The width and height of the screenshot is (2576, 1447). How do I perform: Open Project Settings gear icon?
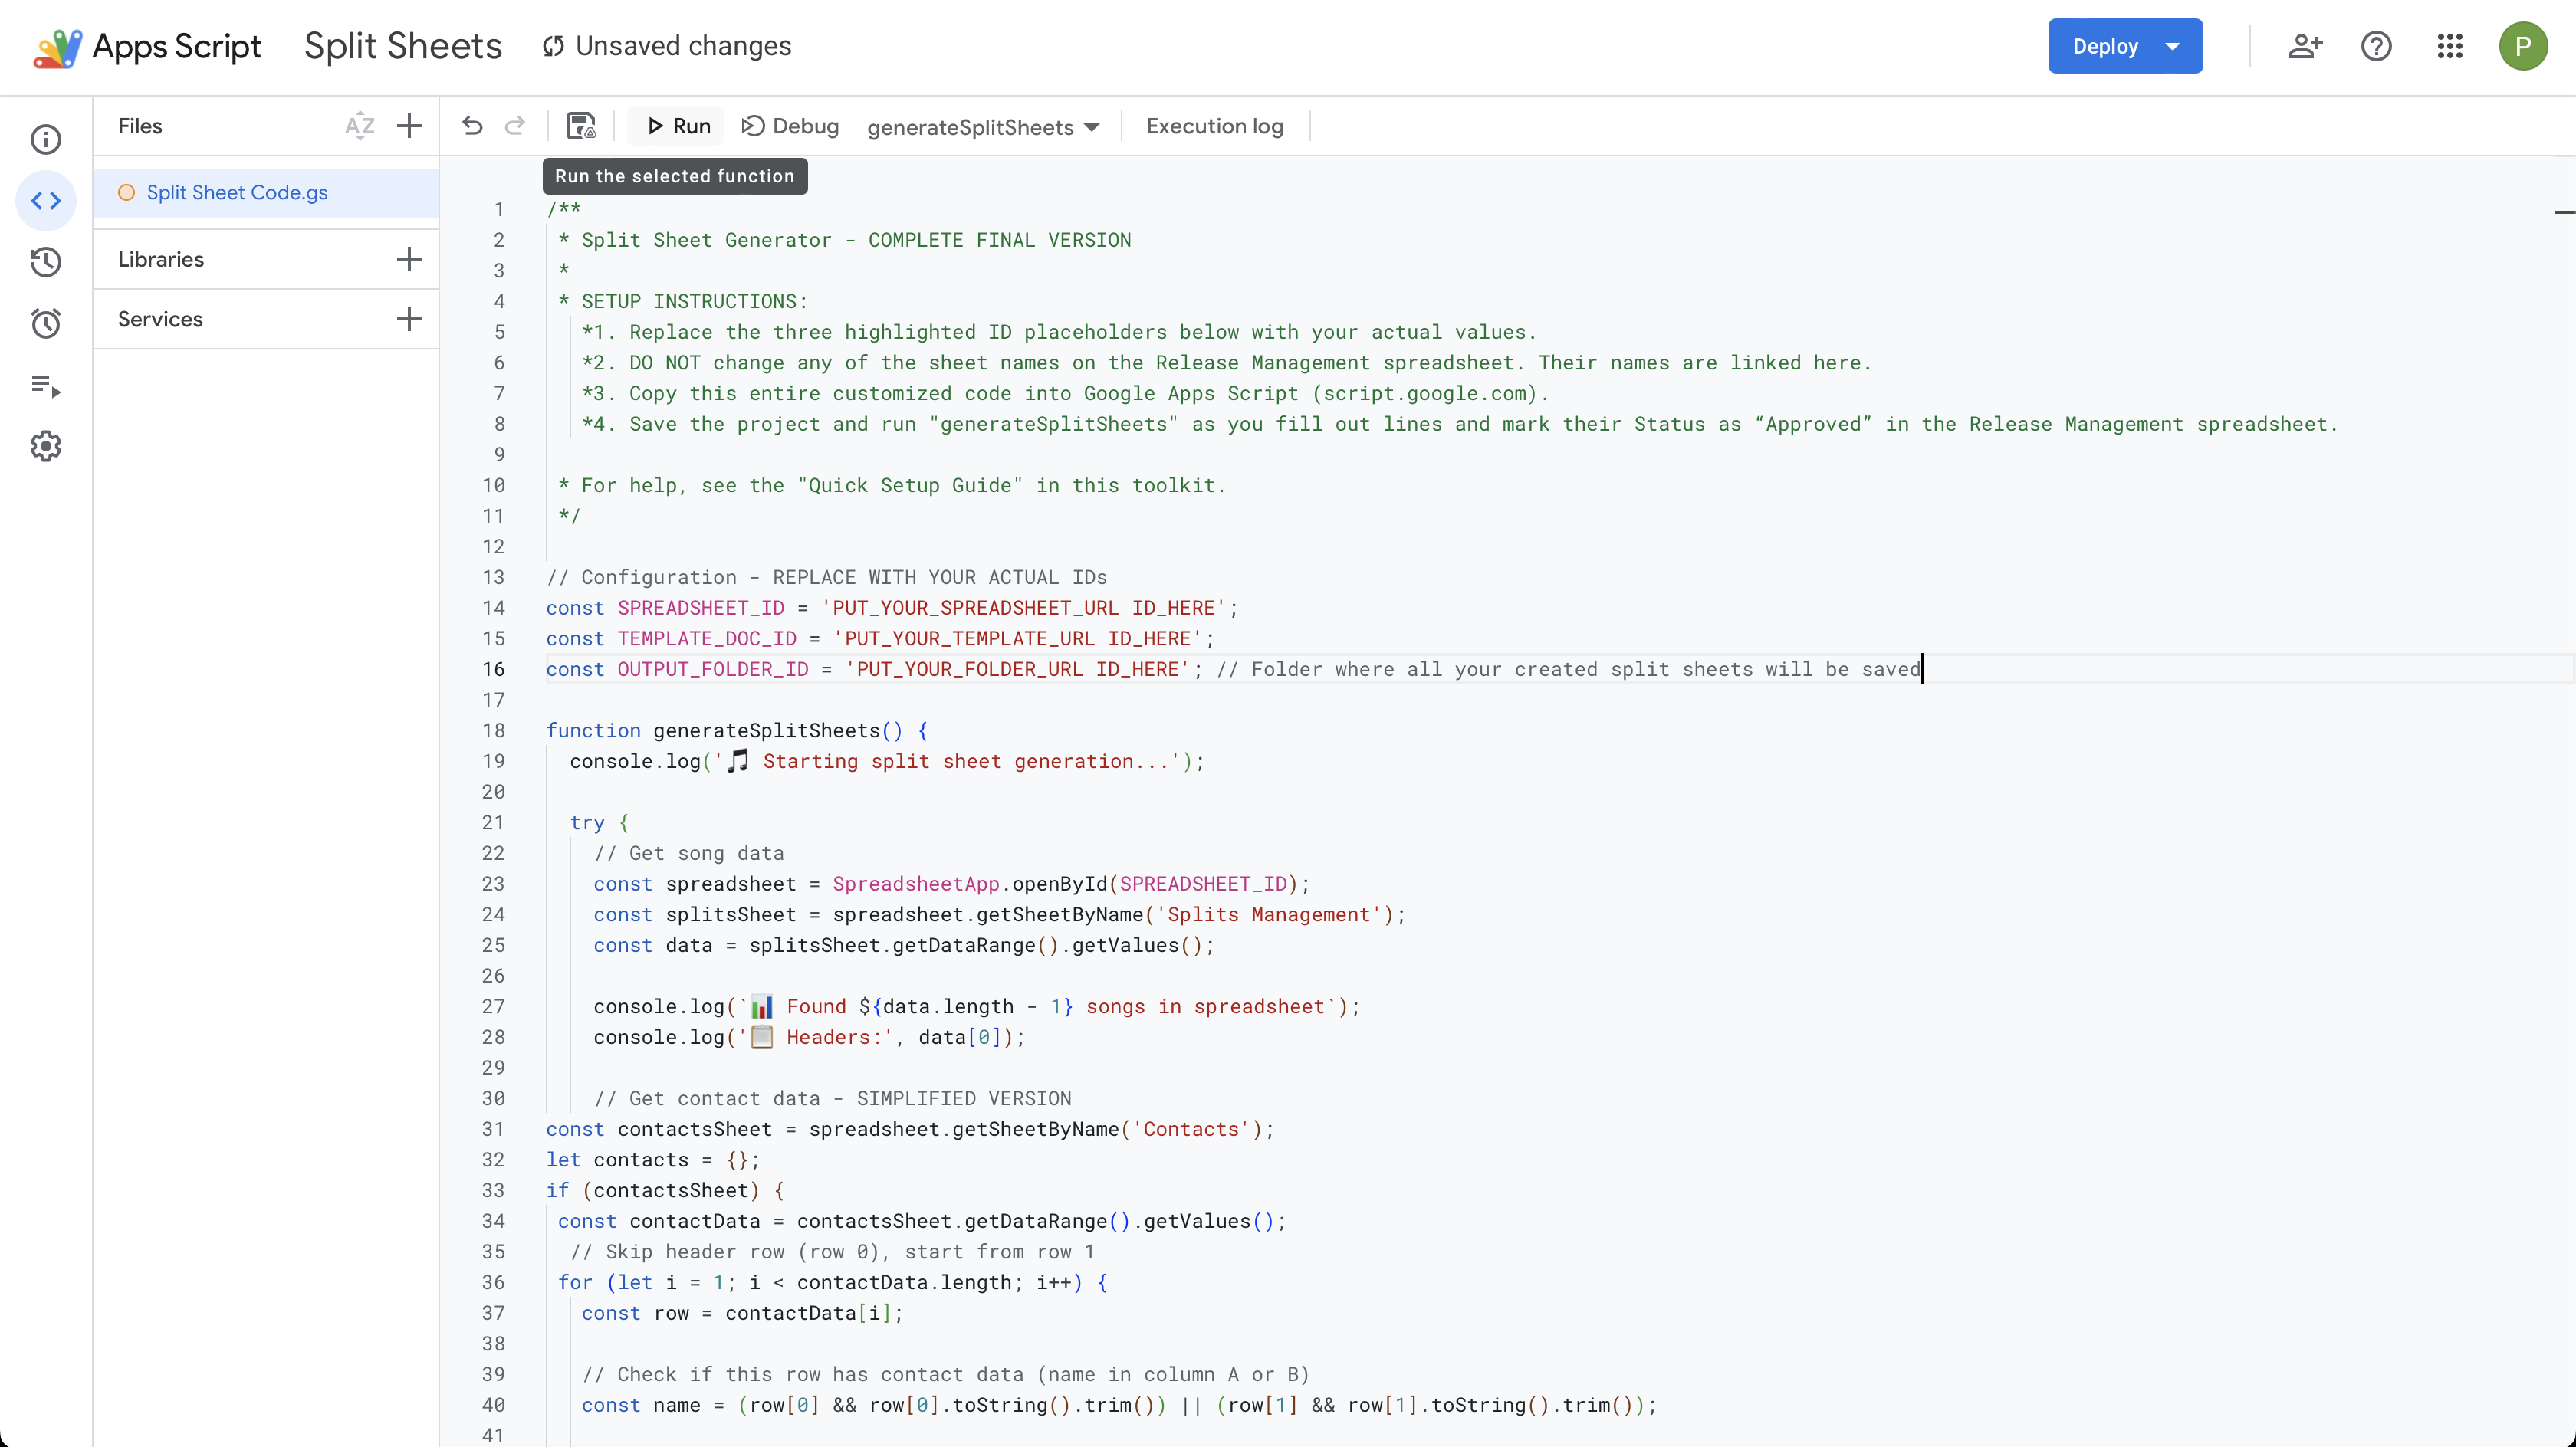[x=46, y=446]
